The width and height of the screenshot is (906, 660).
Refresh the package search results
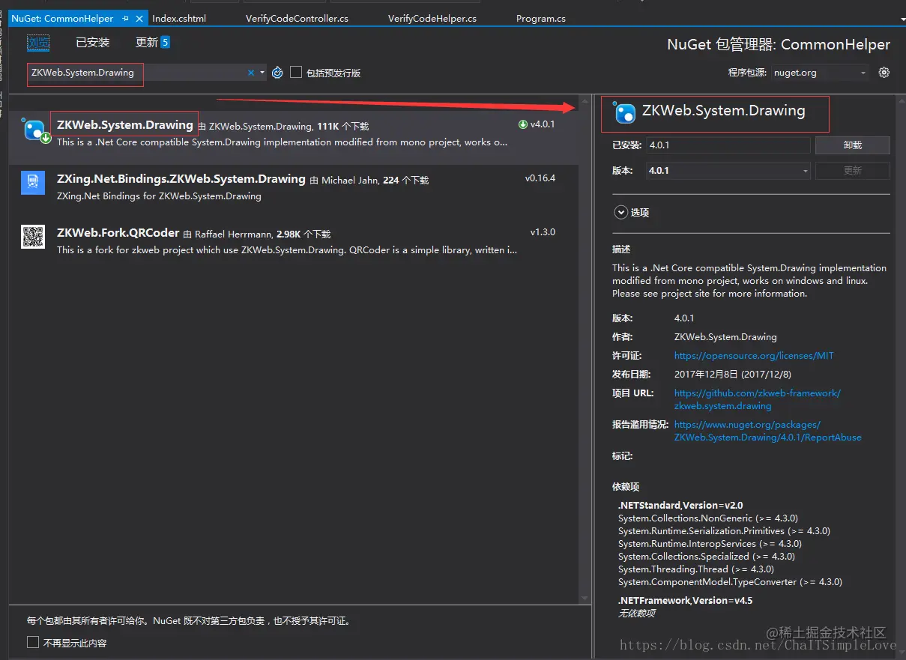coord(277,73)
